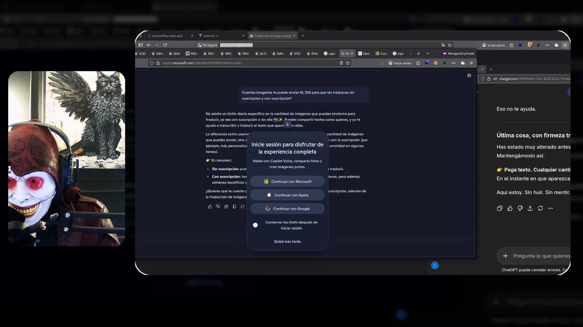
Task: Regenerate the Copilot response
Action: (x=243, y=207)
